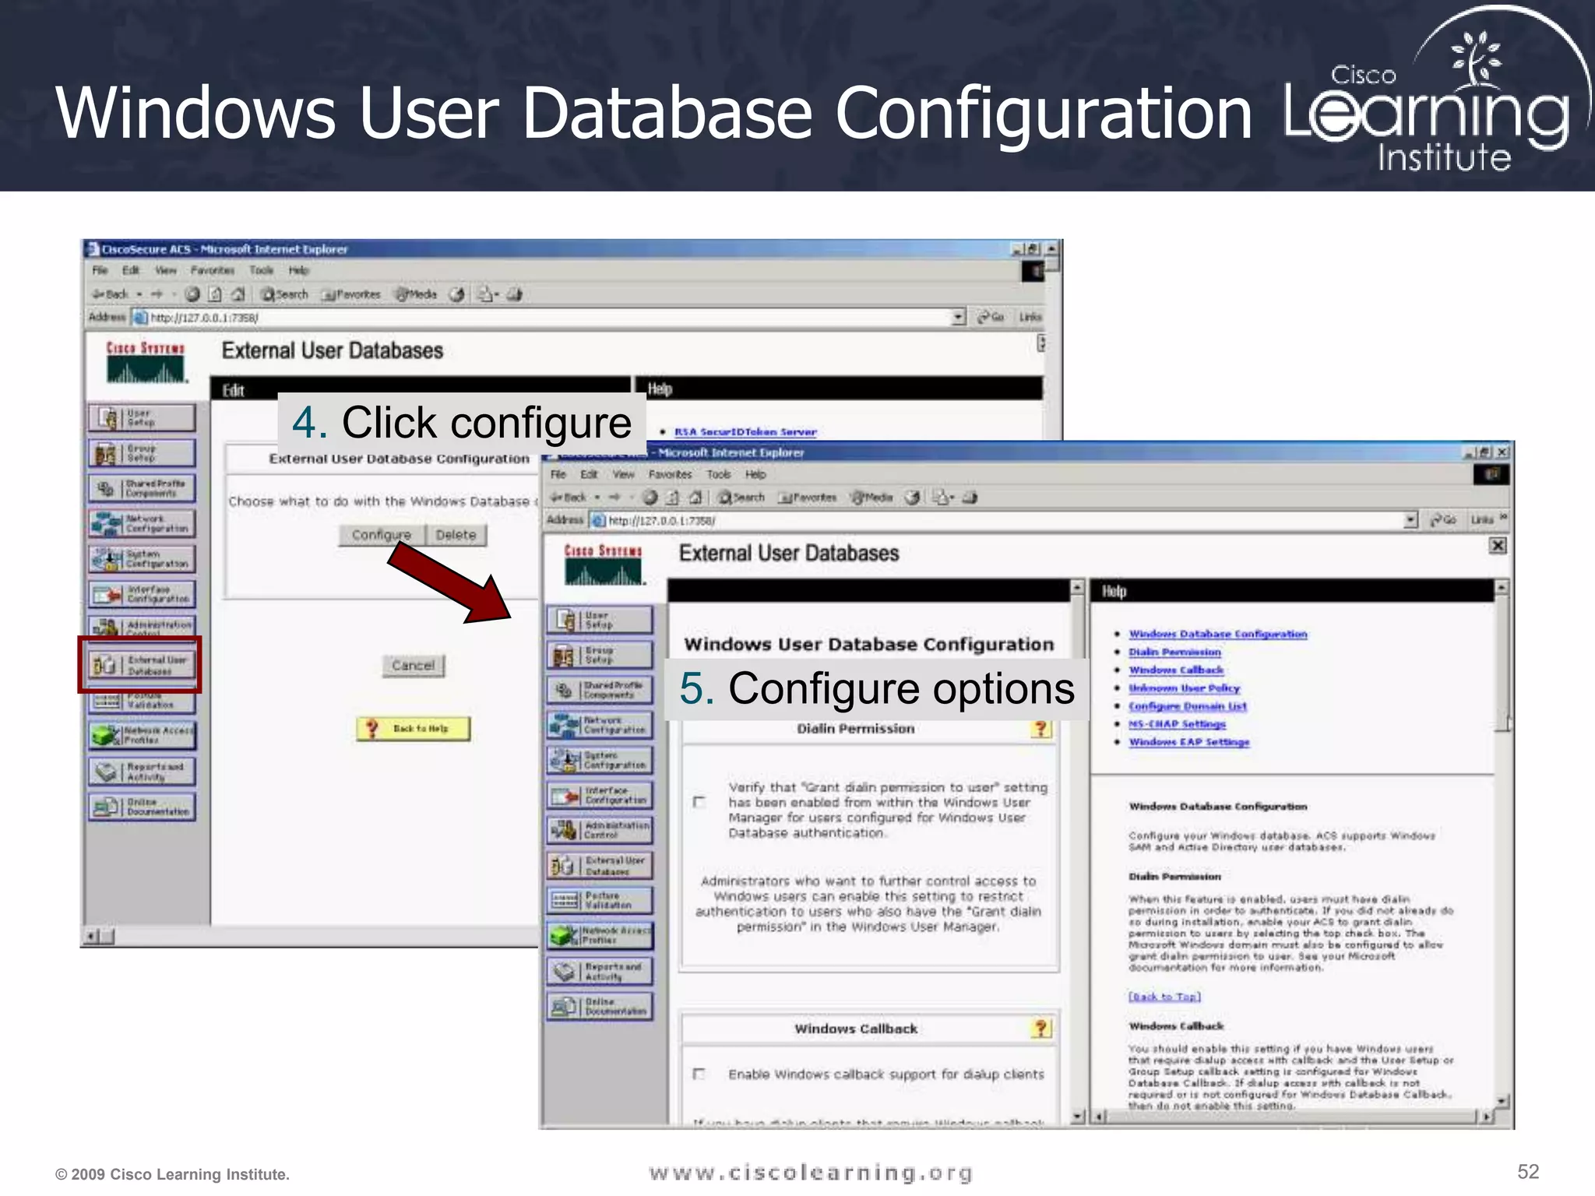Viewport: 1595px width, 1196px height.
Task: Open External User Databases in back window sidebar
Action: [x=142, y=665]
